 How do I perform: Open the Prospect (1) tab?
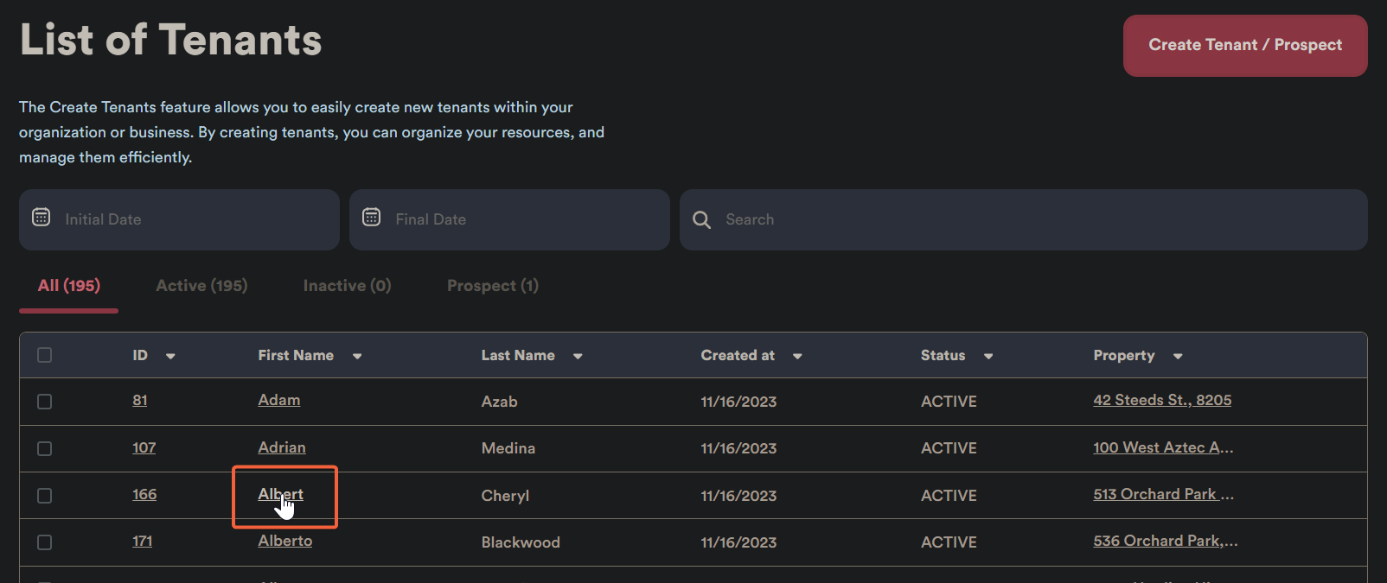point(492,286)
